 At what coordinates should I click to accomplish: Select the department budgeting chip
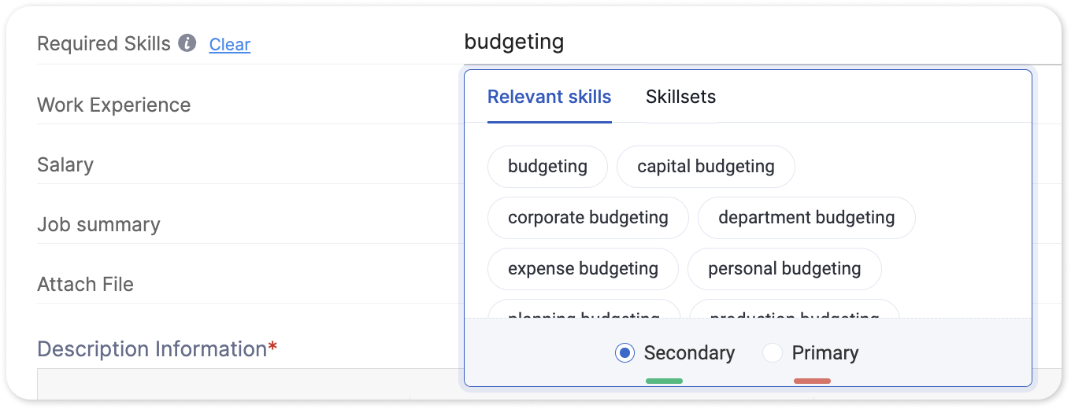806,218
